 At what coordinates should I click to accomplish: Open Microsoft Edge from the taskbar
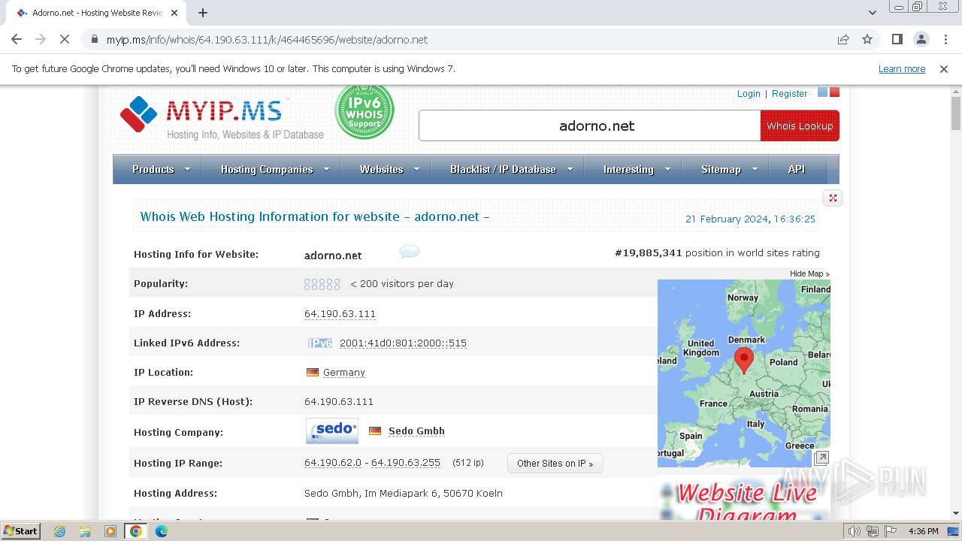click(x=162, y=531)
